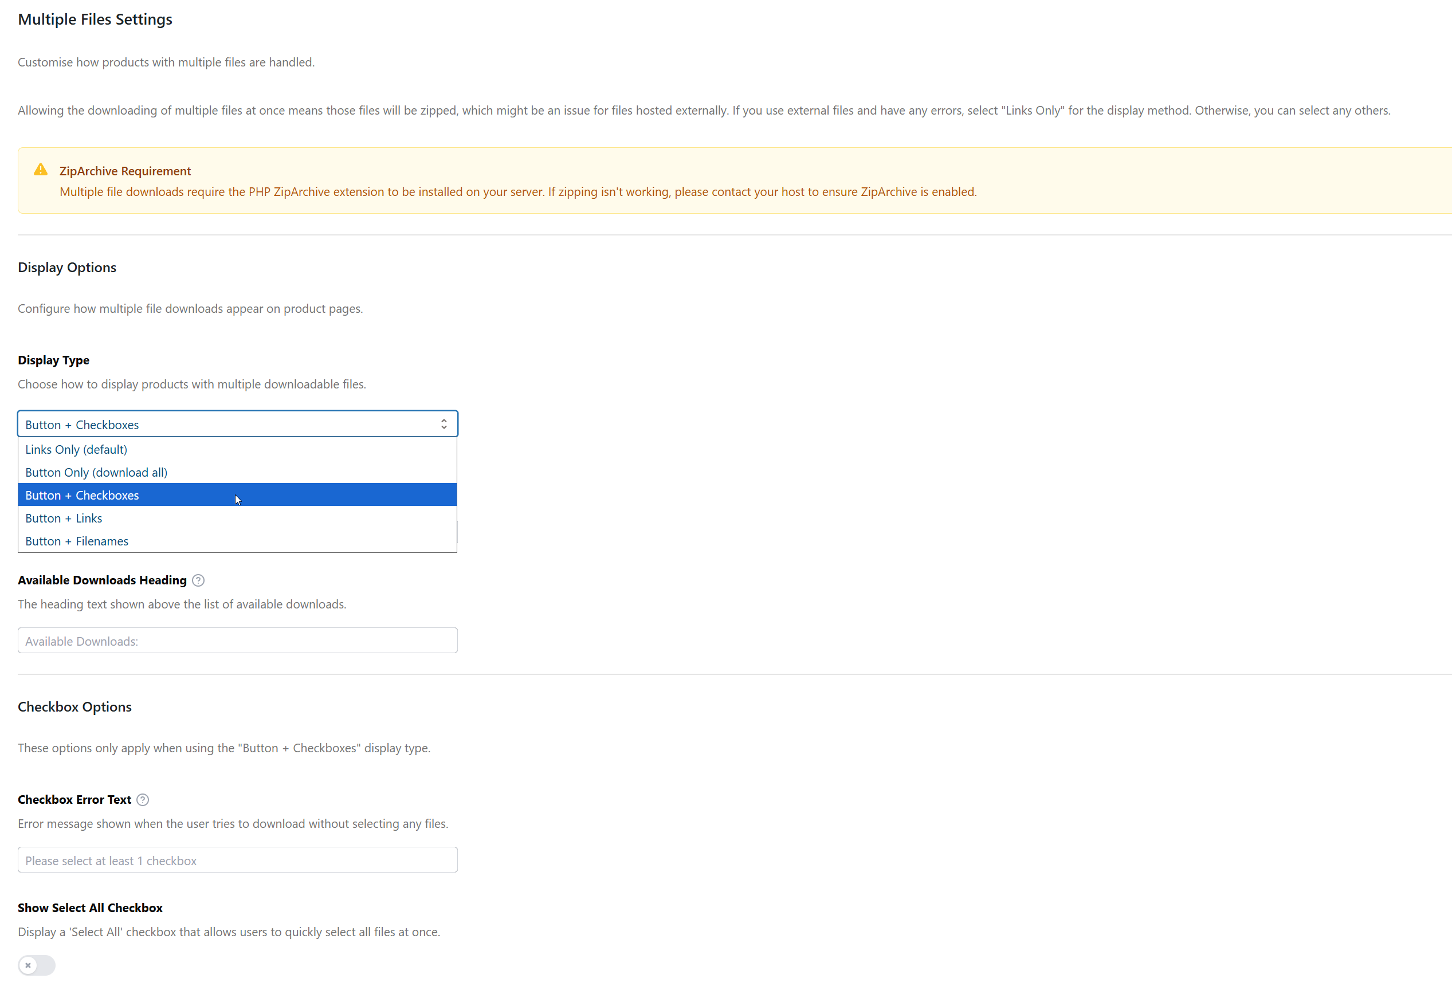Select Button Only (download all) option
The height and width of the screenshot is (986, 1452).
tap(96, 472)
